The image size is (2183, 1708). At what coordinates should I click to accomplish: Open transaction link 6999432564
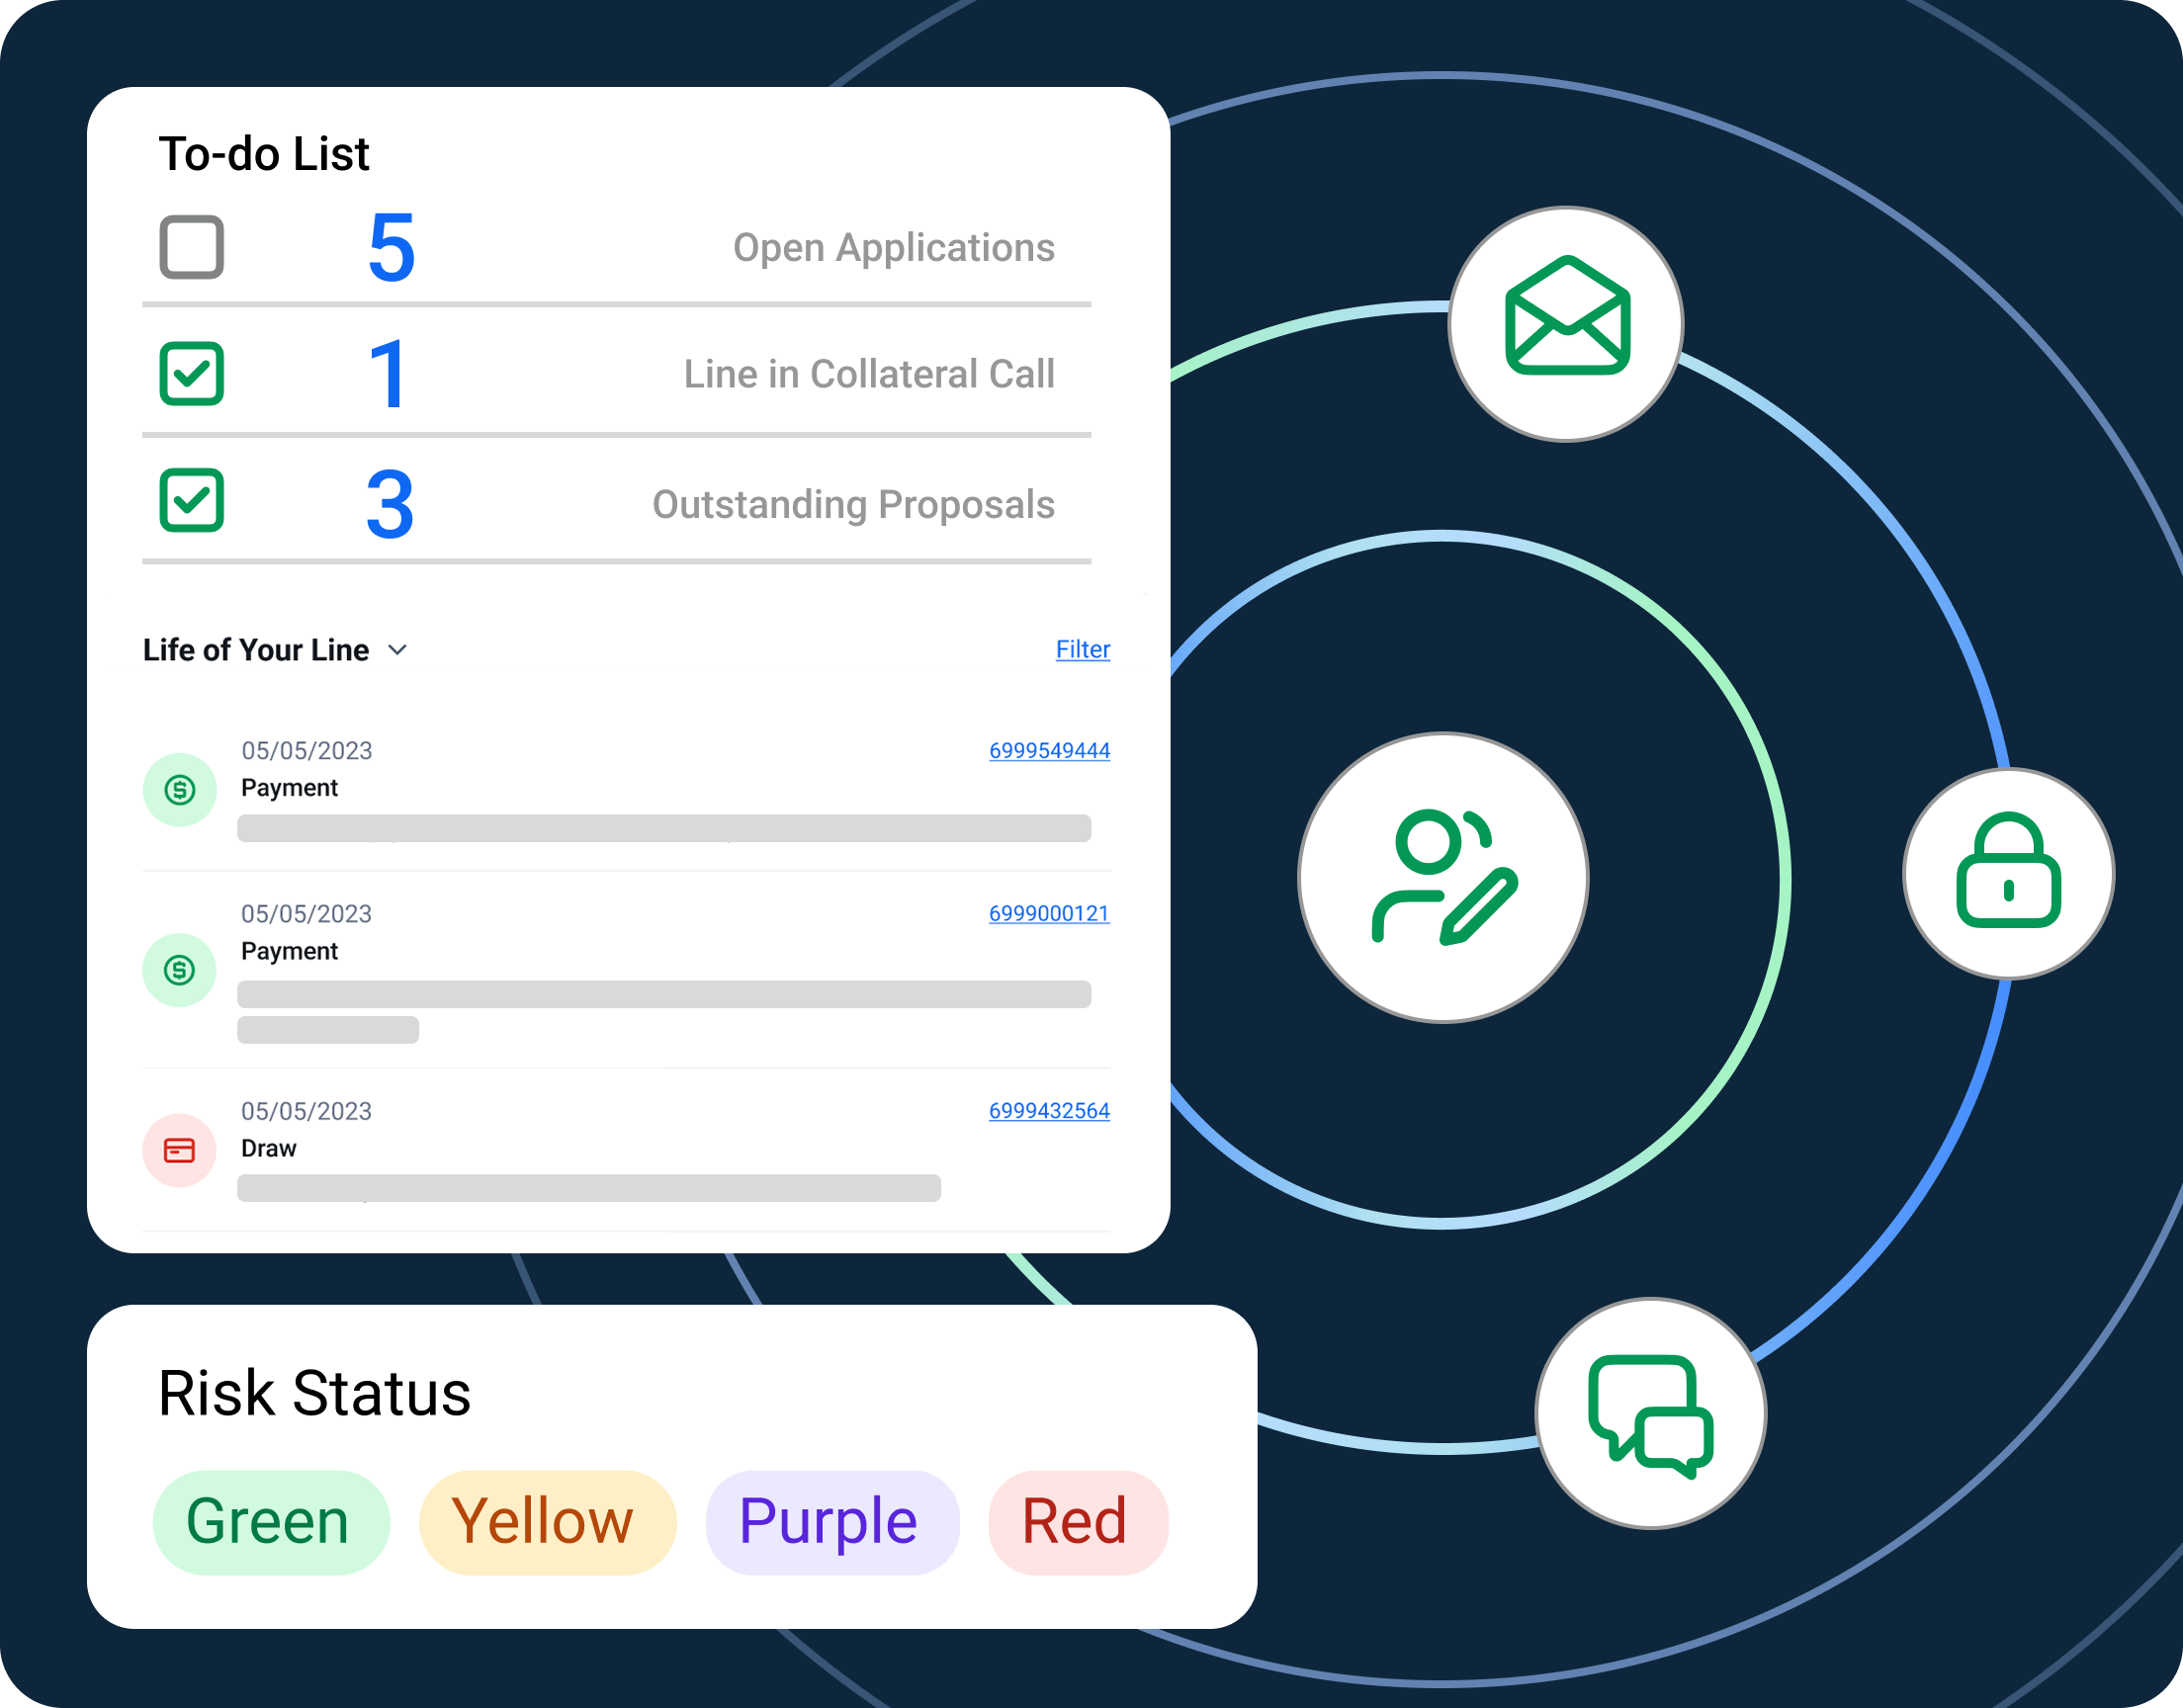click(x=1049, y=1110)
